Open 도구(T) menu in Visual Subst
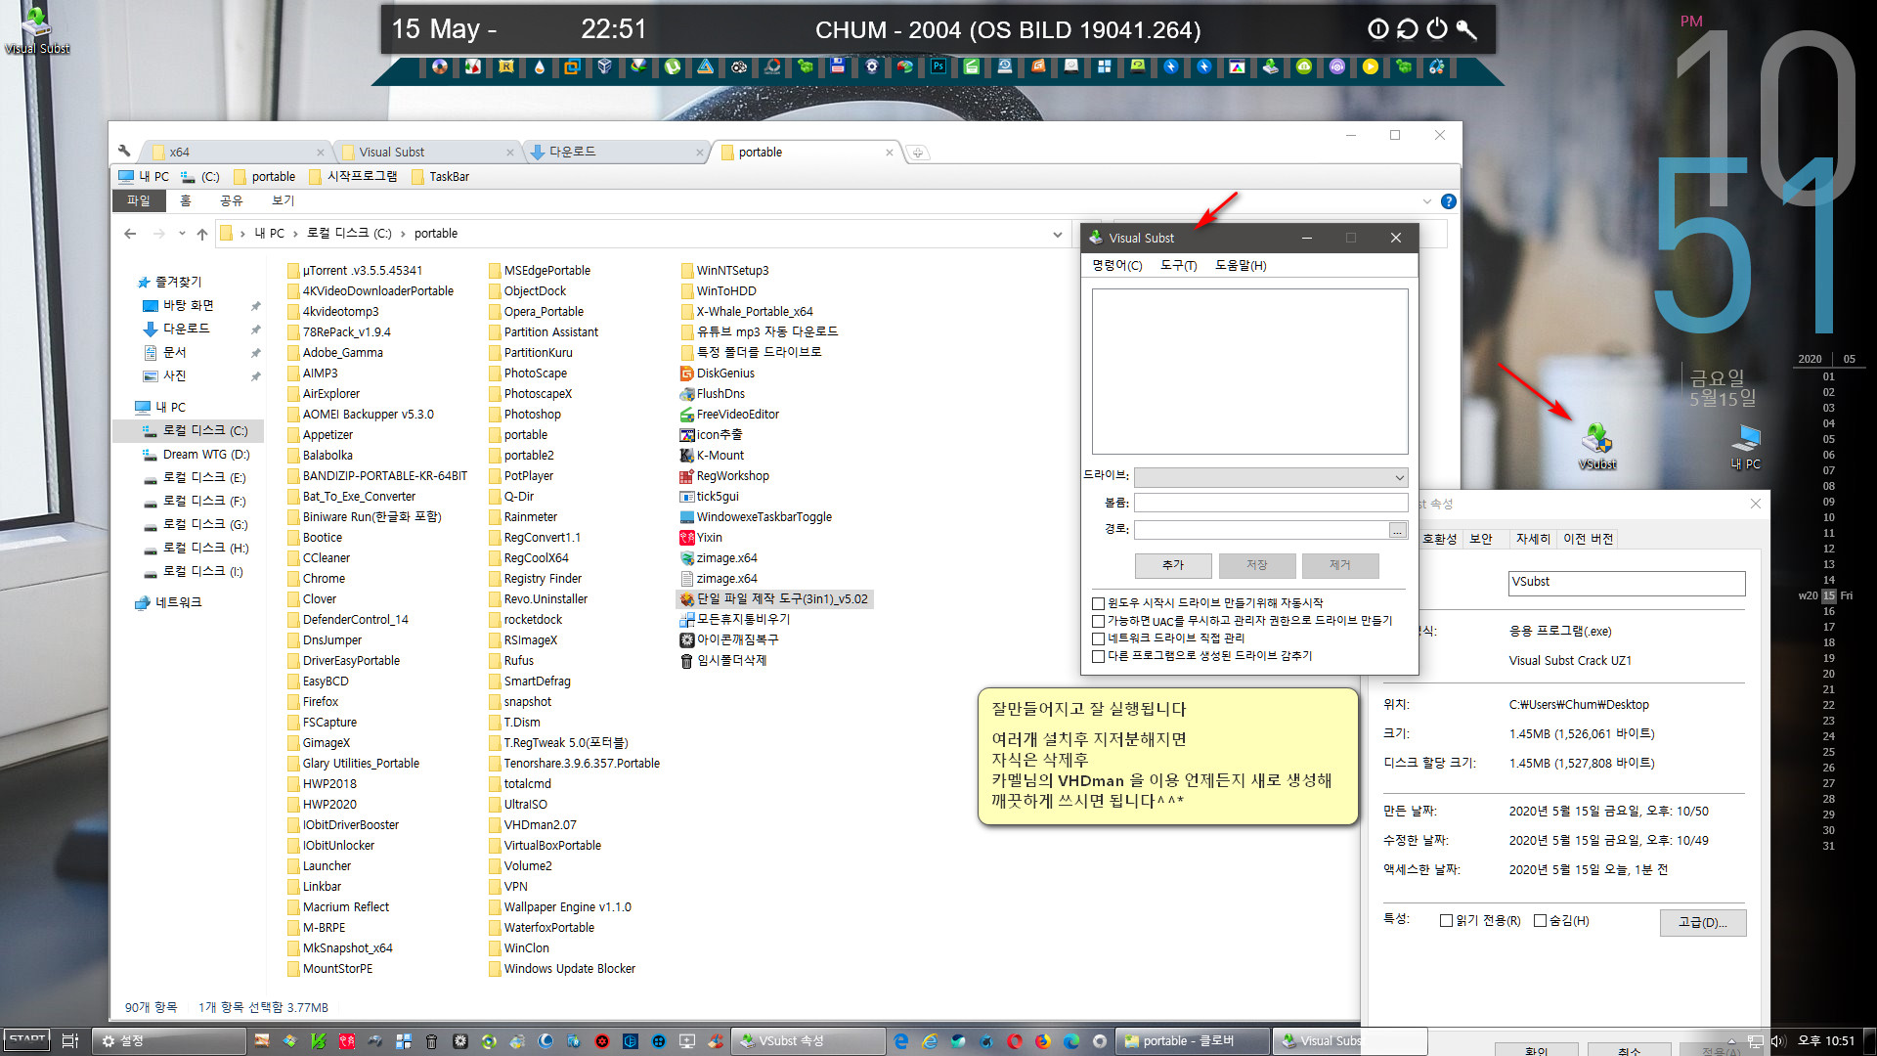The width and height of the screenshot is (1877, 1056). 1178,266
